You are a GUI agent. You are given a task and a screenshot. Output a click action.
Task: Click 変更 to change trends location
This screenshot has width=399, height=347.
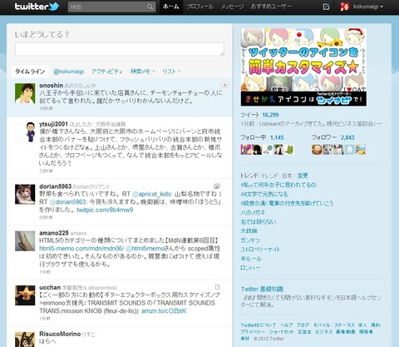(x=303, y=176)
